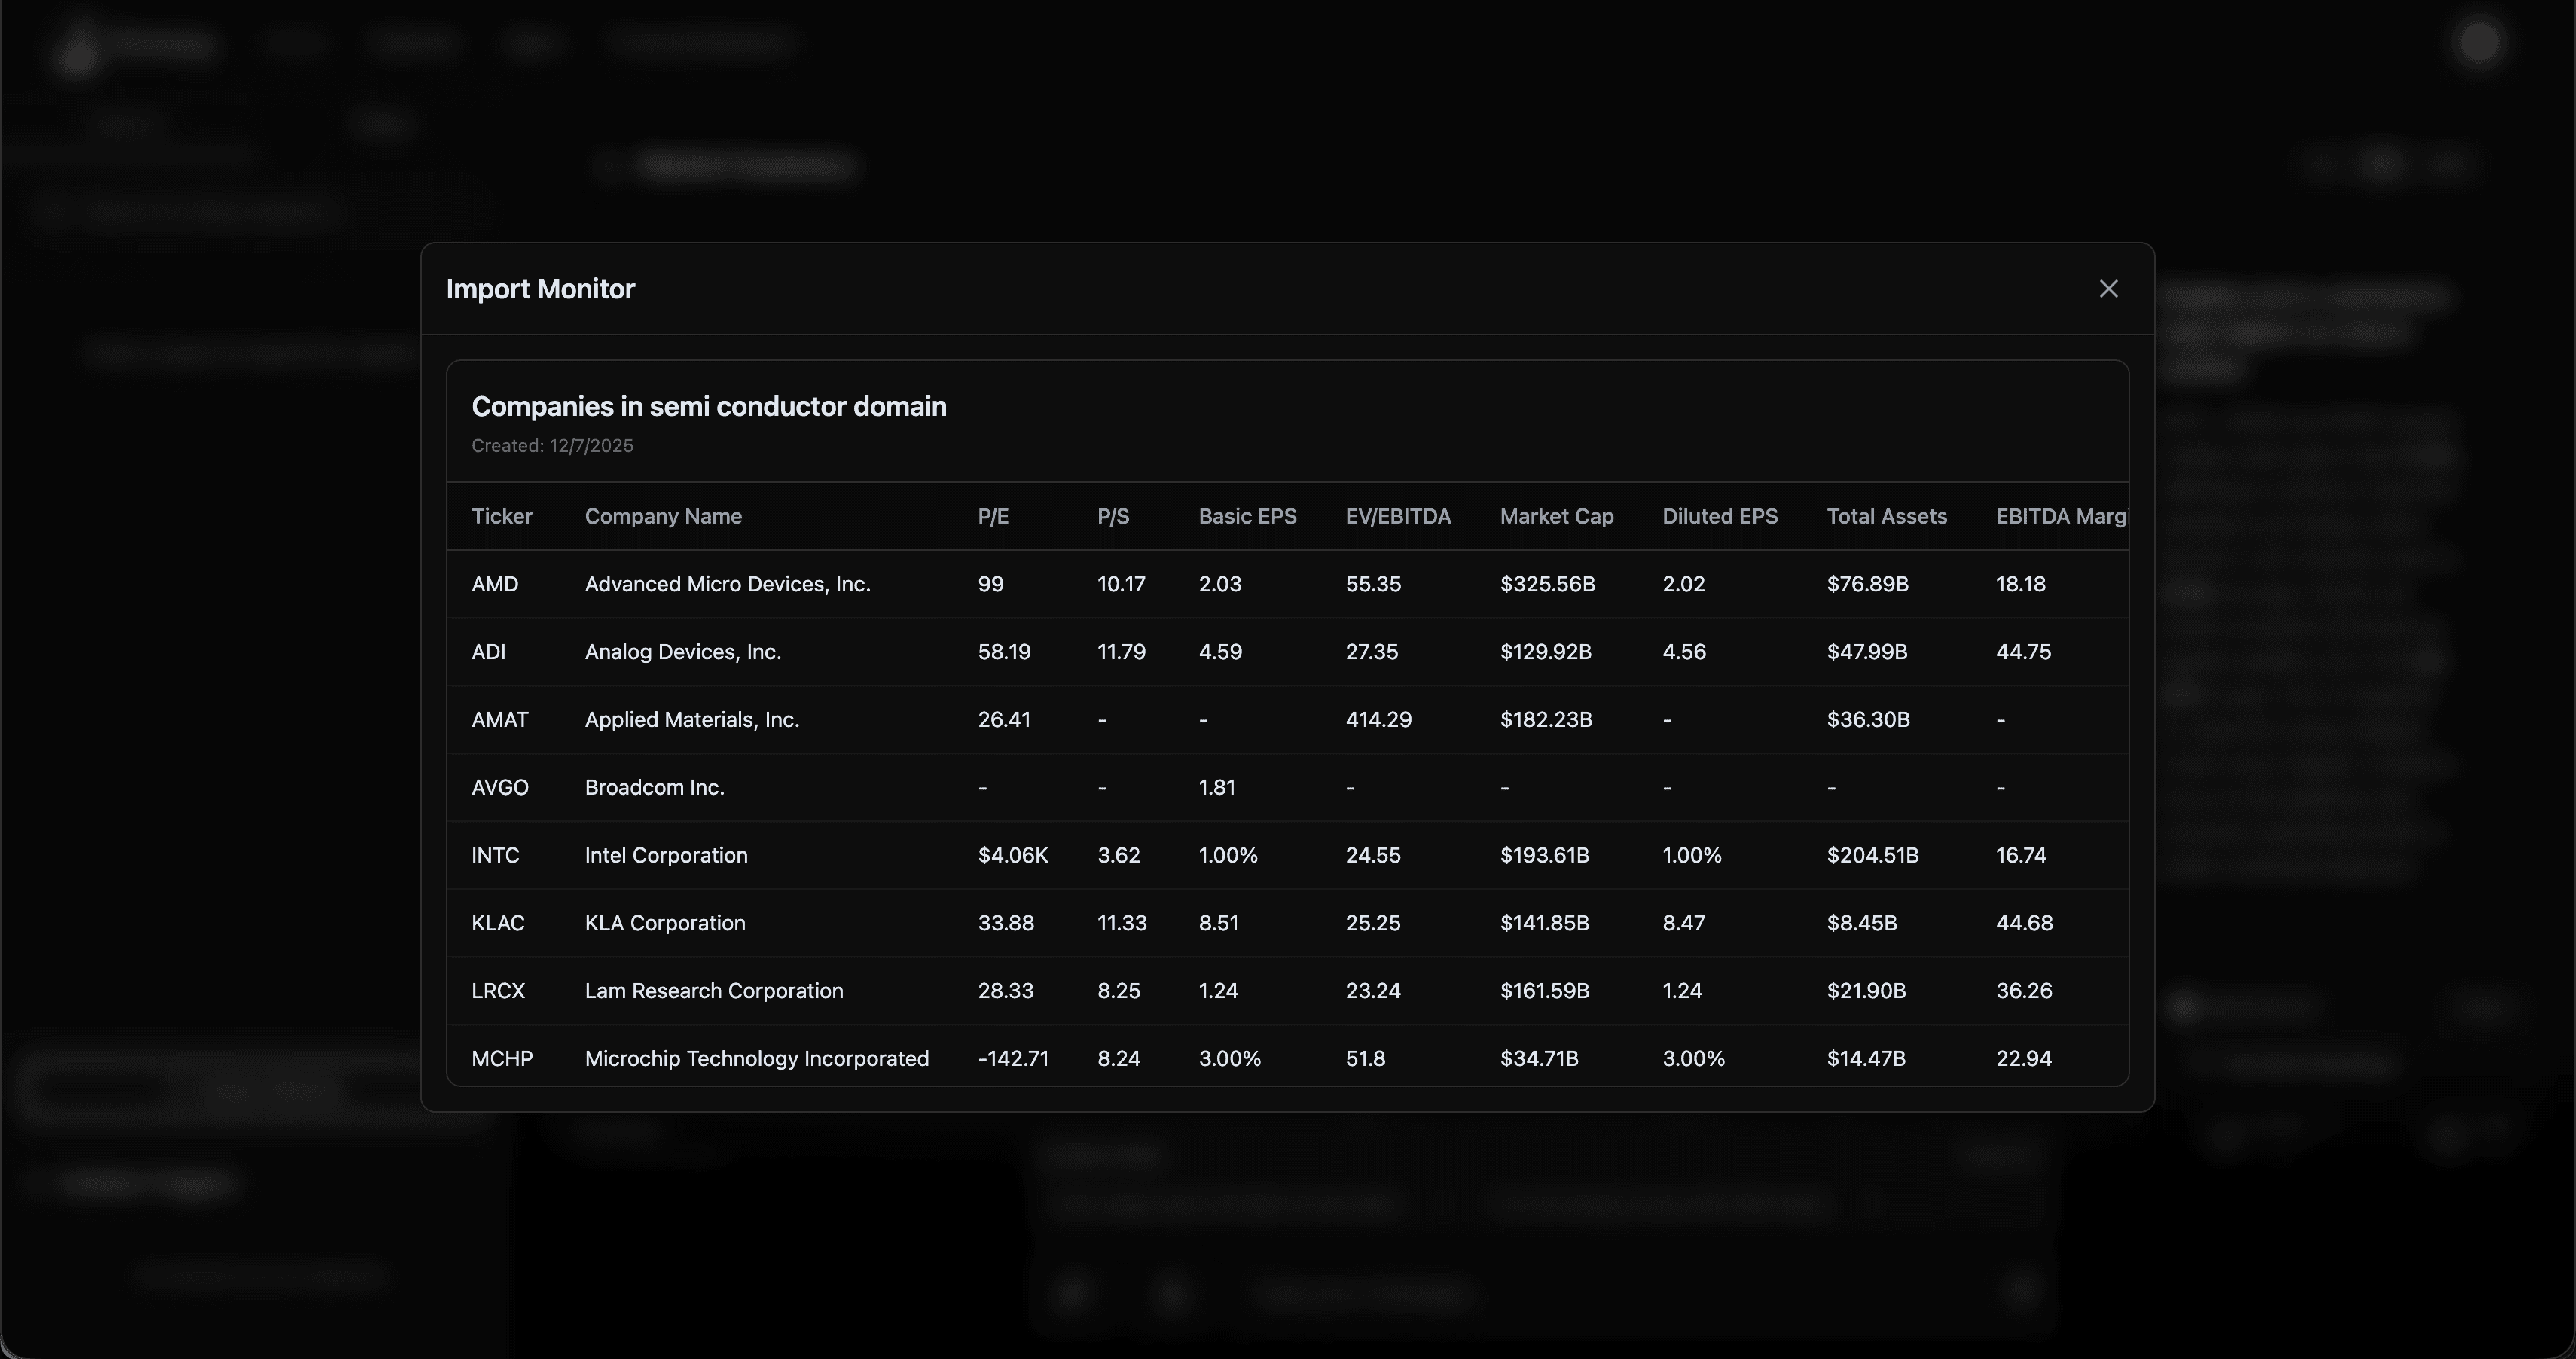This screenshot has height=1359, width=2576.
Task: Select the Analog Devices, Inc. row
Action: (x=682, y=652)
